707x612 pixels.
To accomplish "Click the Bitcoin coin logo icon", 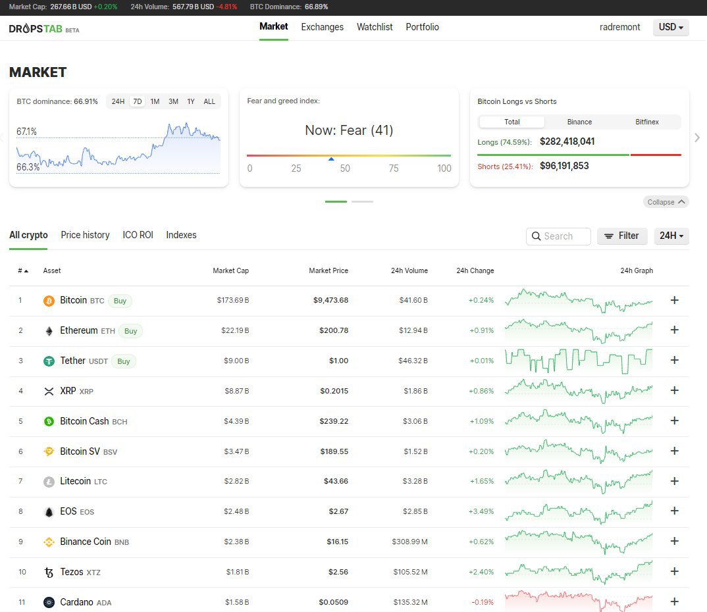I will pyautogui.click(x=49, y=301).
